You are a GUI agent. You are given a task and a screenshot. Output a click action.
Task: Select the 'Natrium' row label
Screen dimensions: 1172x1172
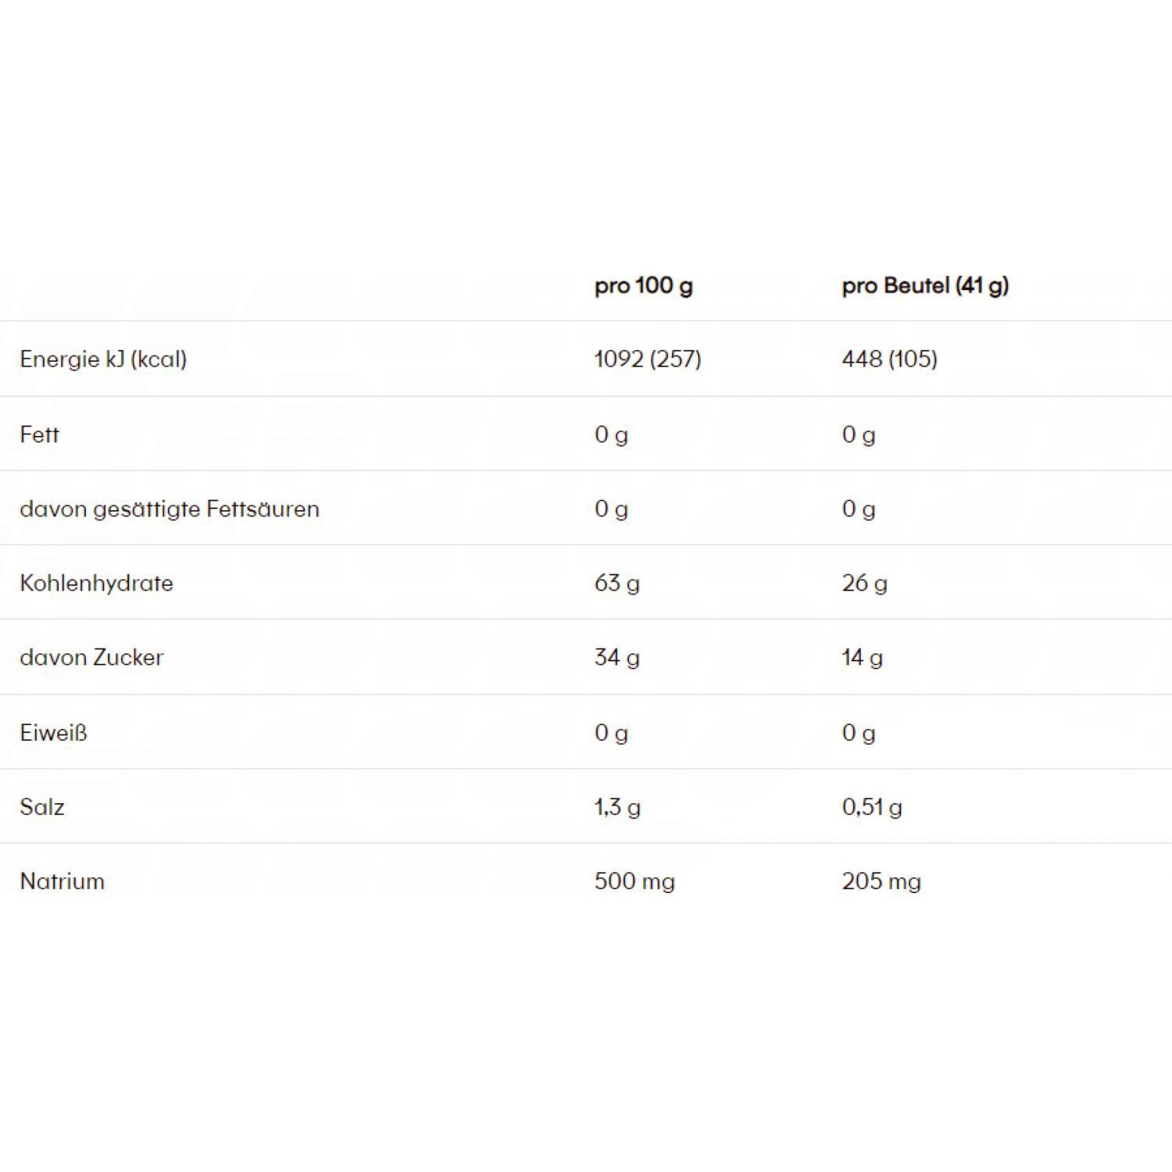[x=62, y=881]
